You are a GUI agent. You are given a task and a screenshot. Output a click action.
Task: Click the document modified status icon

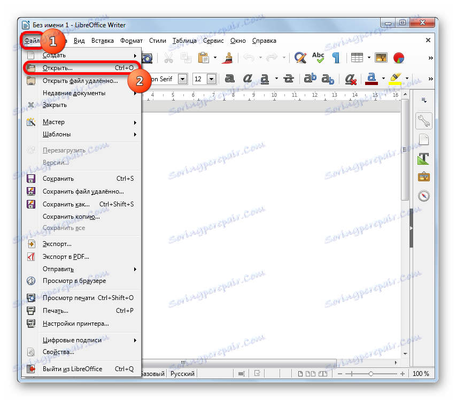click(x=257, y=373)
